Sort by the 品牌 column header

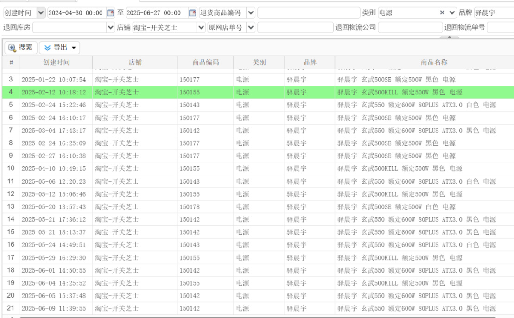[310, 62]
